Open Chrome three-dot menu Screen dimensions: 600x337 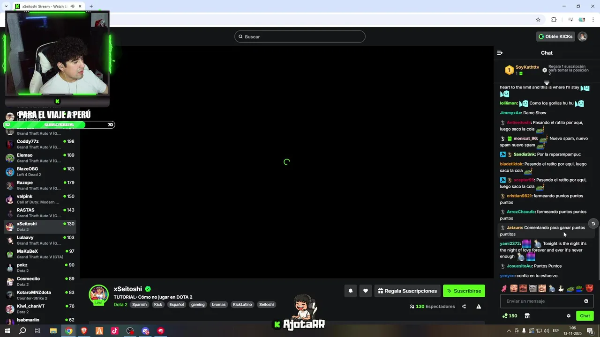[593, 20]
